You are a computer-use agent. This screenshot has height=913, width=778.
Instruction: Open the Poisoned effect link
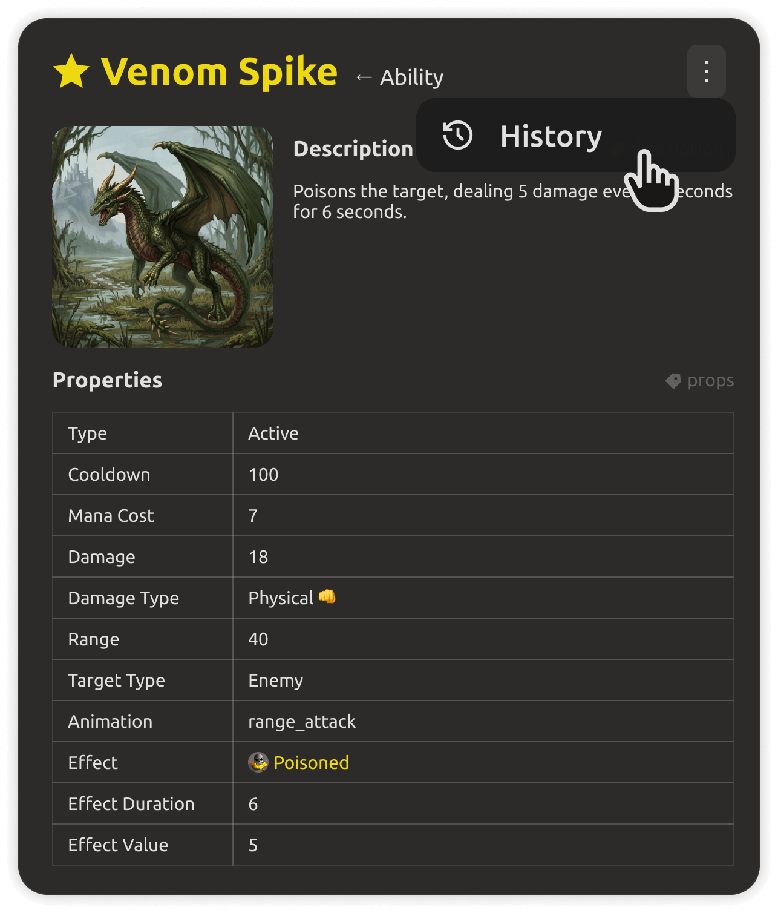[x=311, y=762]
